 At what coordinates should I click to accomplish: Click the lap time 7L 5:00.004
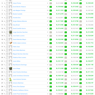60,94
